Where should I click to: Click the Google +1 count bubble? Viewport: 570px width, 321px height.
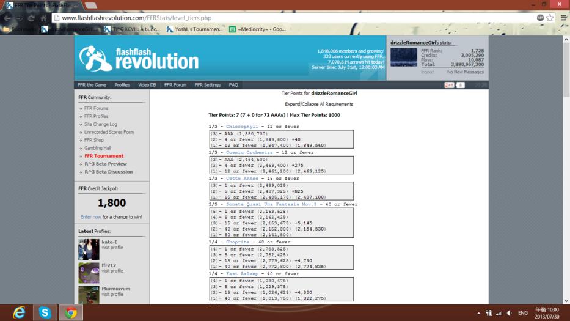[460, 85]
